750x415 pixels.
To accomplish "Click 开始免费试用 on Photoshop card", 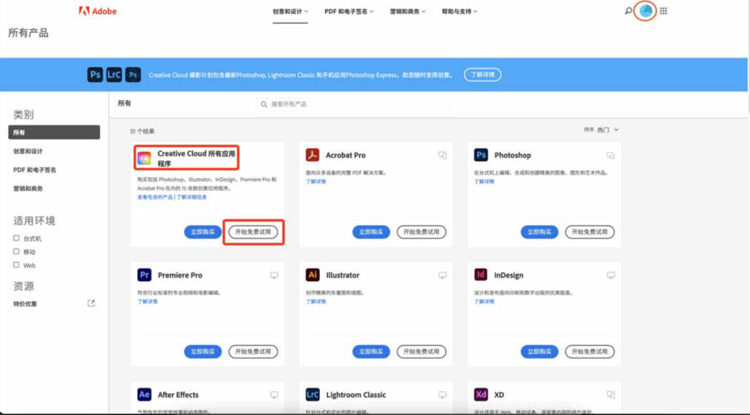I will pyautogui.click(x=590, y=232).
